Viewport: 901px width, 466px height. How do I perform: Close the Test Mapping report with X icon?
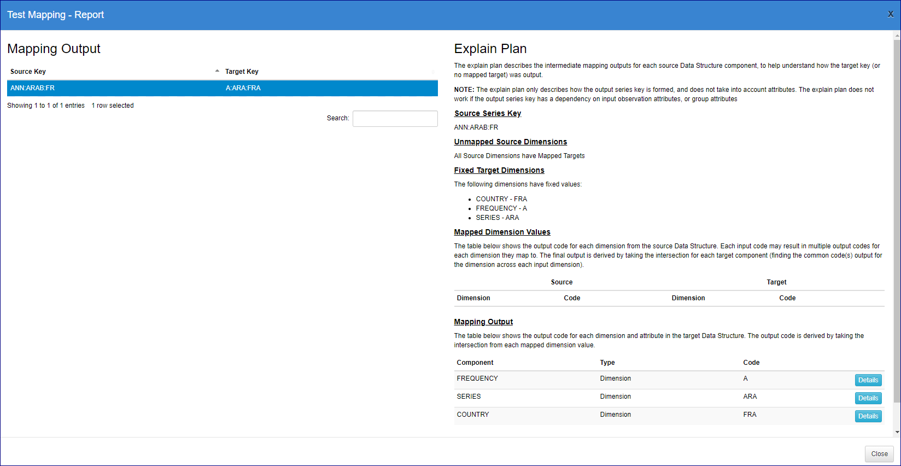[890, 14]
